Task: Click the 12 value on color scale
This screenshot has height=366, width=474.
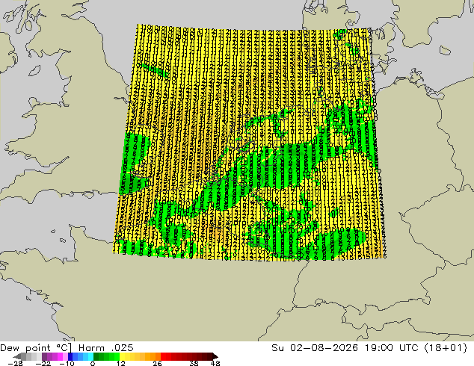Action: click(121, 363)
